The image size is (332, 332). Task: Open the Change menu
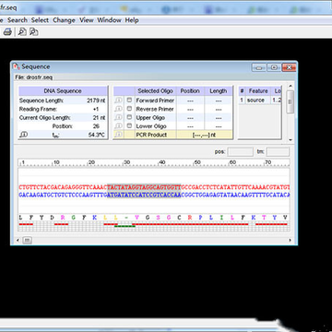(64, 20)
